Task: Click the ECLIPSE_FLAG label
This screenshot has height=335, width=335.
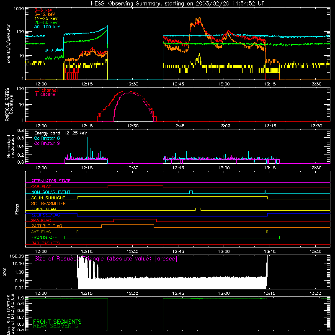Action: (46, 215)
